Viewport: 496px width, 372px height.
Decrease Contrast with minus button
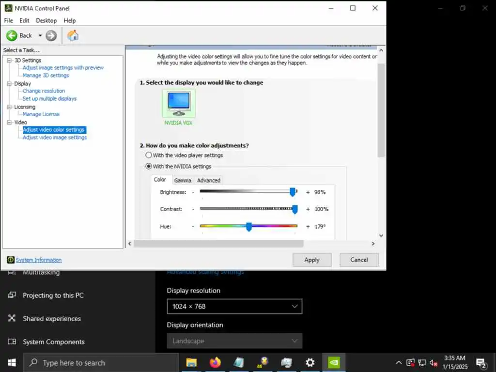[x=193, y=209]
